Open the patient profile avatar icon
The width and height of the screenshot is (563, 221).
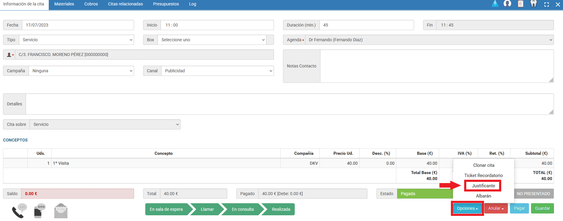pyautogui.click(x=508, y=4)
